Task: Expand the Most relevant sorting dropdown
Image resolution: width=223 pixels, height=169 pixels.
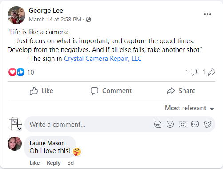Action: tap(190, 108)
